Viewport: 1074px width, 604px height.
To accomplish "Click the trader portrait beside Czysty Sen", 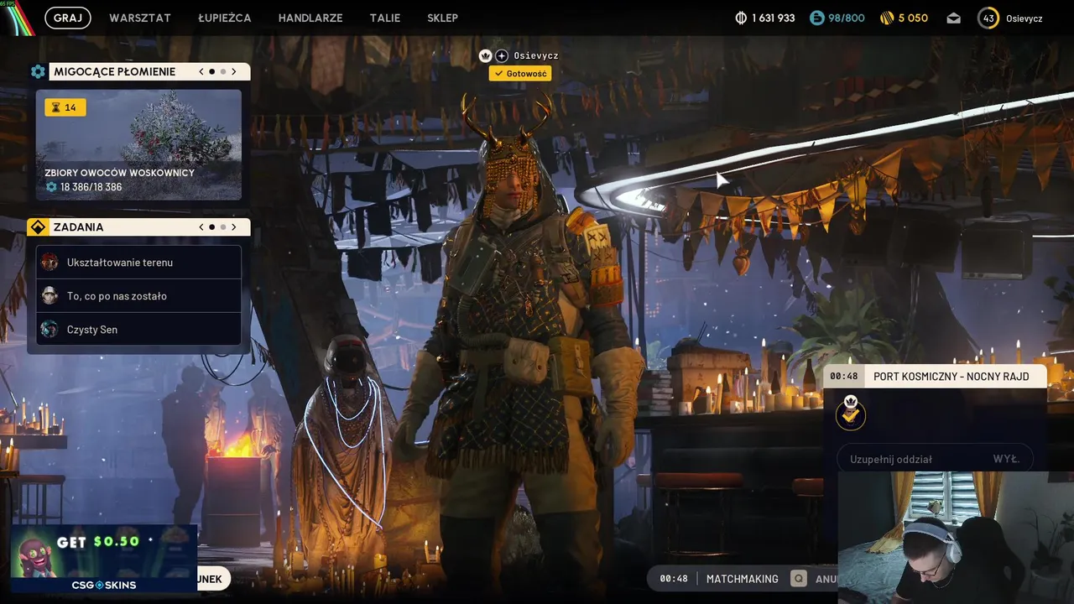I will 50,329.
